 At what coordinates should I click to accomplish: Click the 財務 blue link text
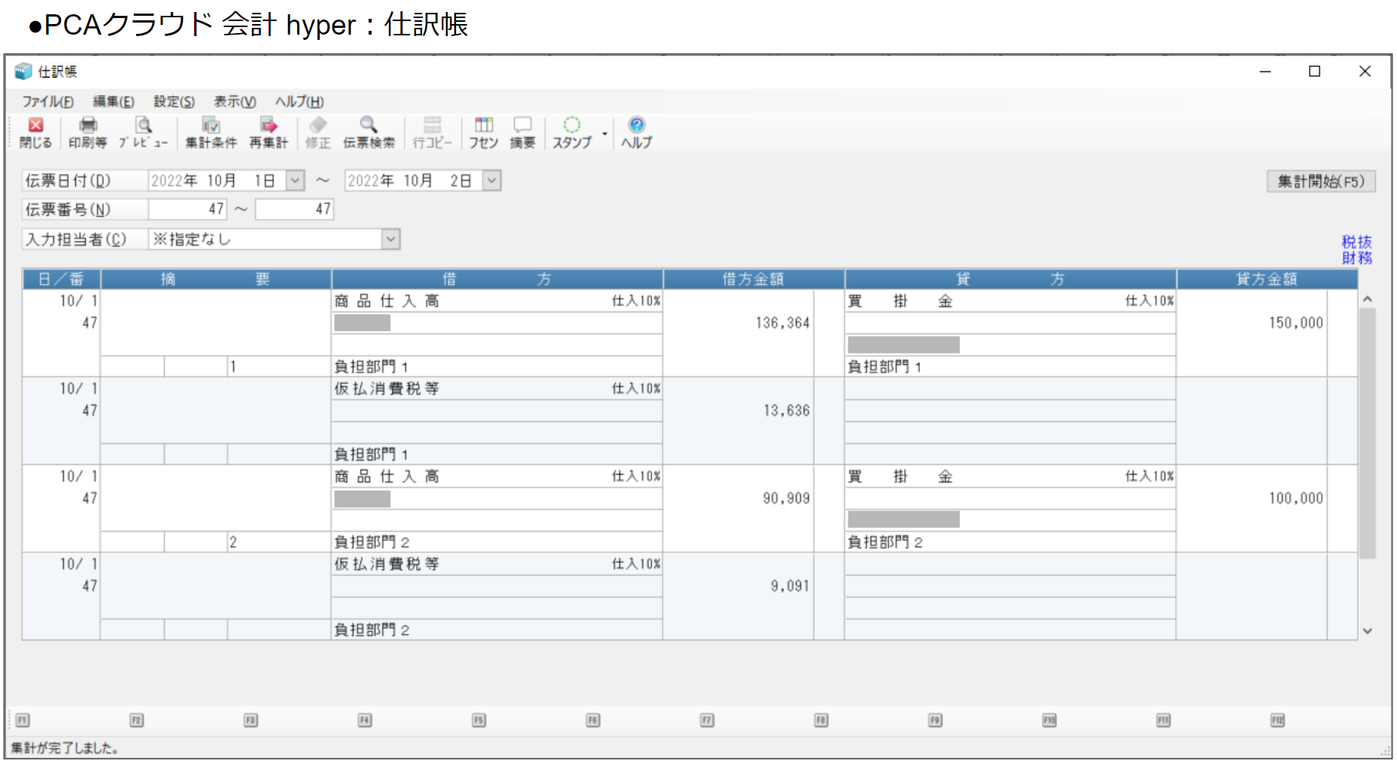(x=1356, y=258)
